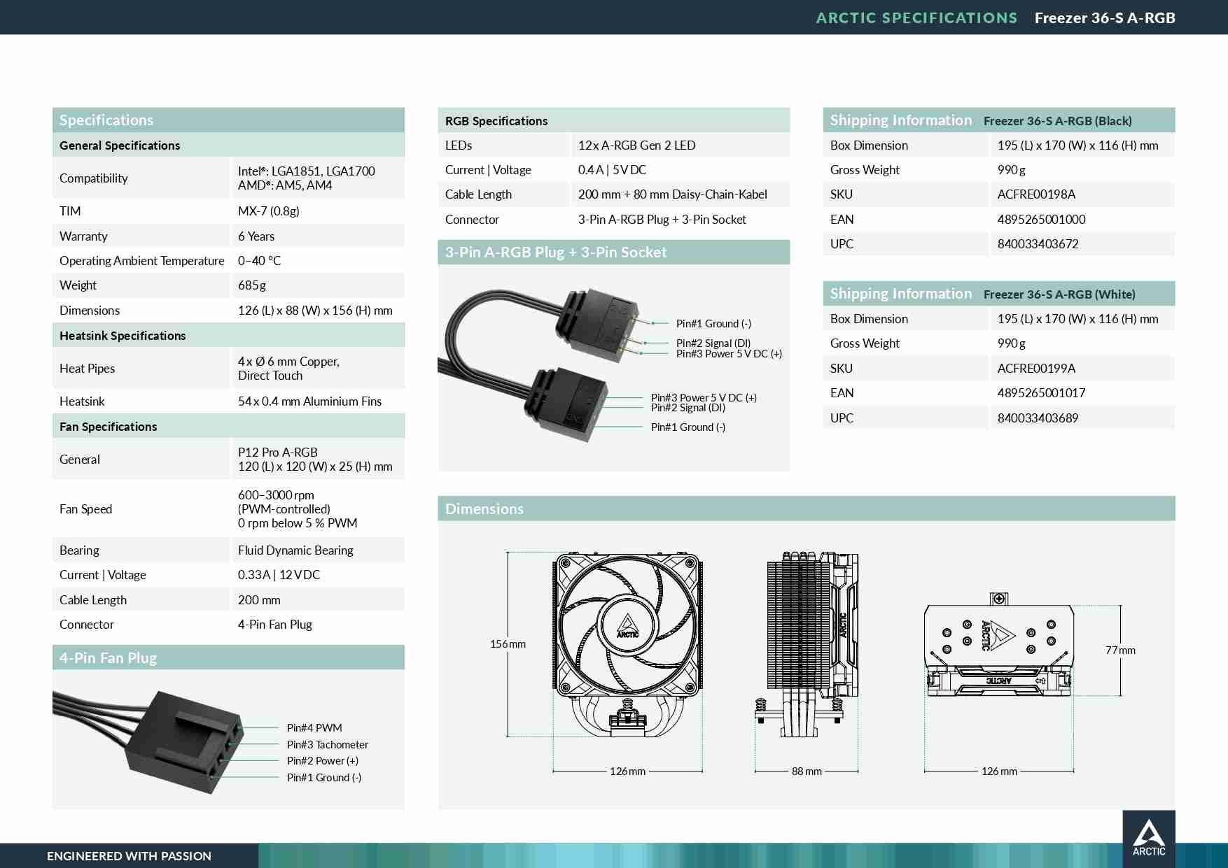Image resolution: width=1228 pixels, height=868 pixels.
Task: Click the "RGB Specifications" heading
Action: (x=496, y=121)
